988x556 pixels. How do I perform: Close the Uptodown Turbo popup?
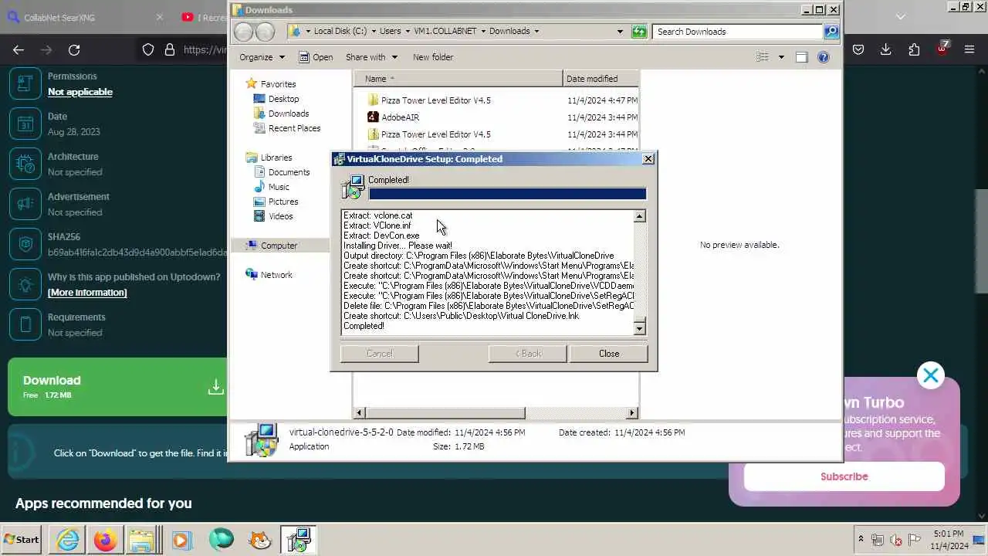pos(930,375)
